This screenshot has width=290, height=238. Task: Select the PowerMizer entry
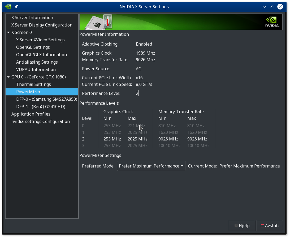tap(42, 92)
